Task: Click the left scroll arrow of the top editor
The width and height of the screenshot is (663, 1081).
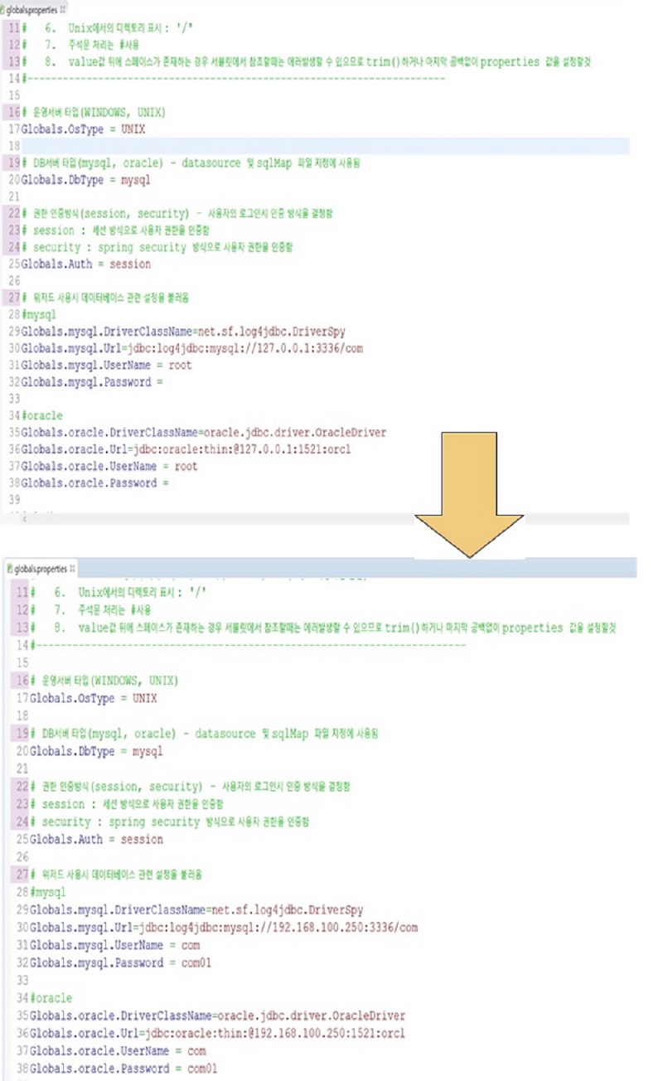Action: 23,517
